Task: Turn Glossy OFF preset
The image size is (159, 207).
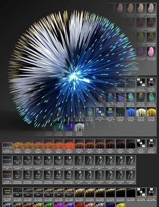Action: 18,175
